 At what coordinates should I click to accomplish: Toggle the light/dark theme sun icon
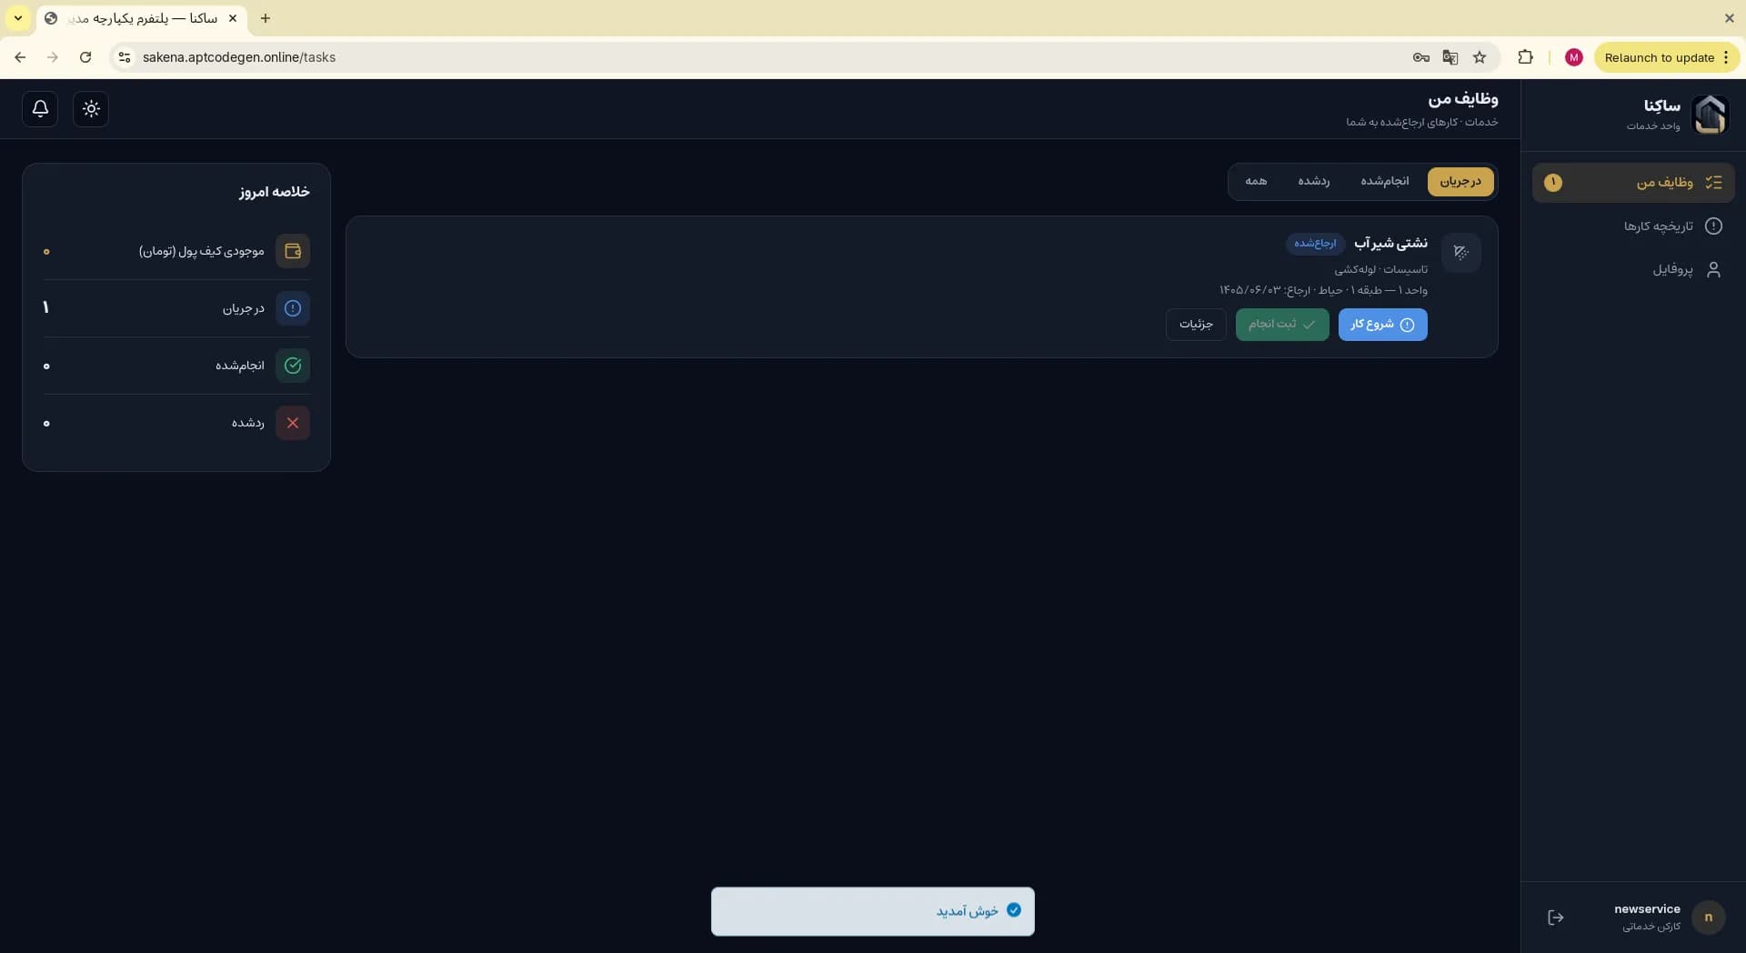(91, 109)
